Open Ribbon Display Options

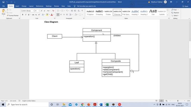coord(171,2)
